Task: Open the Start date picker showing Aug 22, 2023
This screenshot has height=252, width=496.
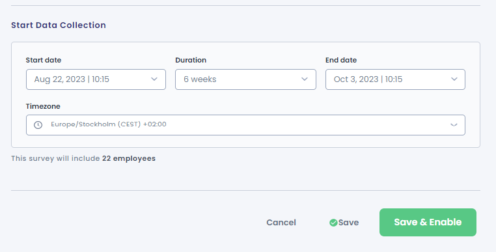Action: point(96,79)
